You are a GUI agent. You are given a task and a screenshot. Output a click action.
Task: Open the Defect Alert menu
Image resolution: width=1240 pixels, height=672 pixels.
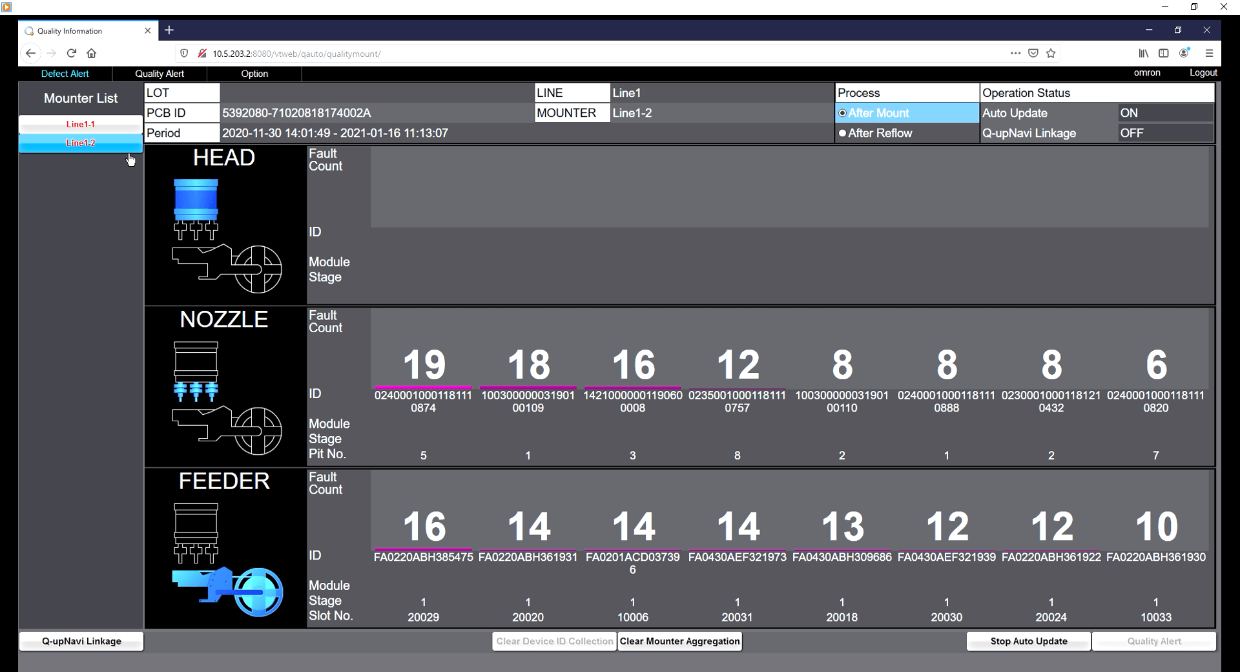coord(65,74)
